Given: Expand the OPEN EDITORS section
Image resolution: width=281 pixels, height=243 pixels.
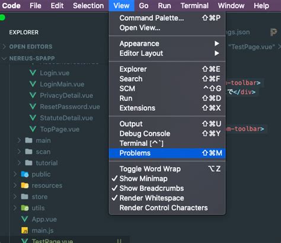Looking at the screenshot, I should (4, 47).
